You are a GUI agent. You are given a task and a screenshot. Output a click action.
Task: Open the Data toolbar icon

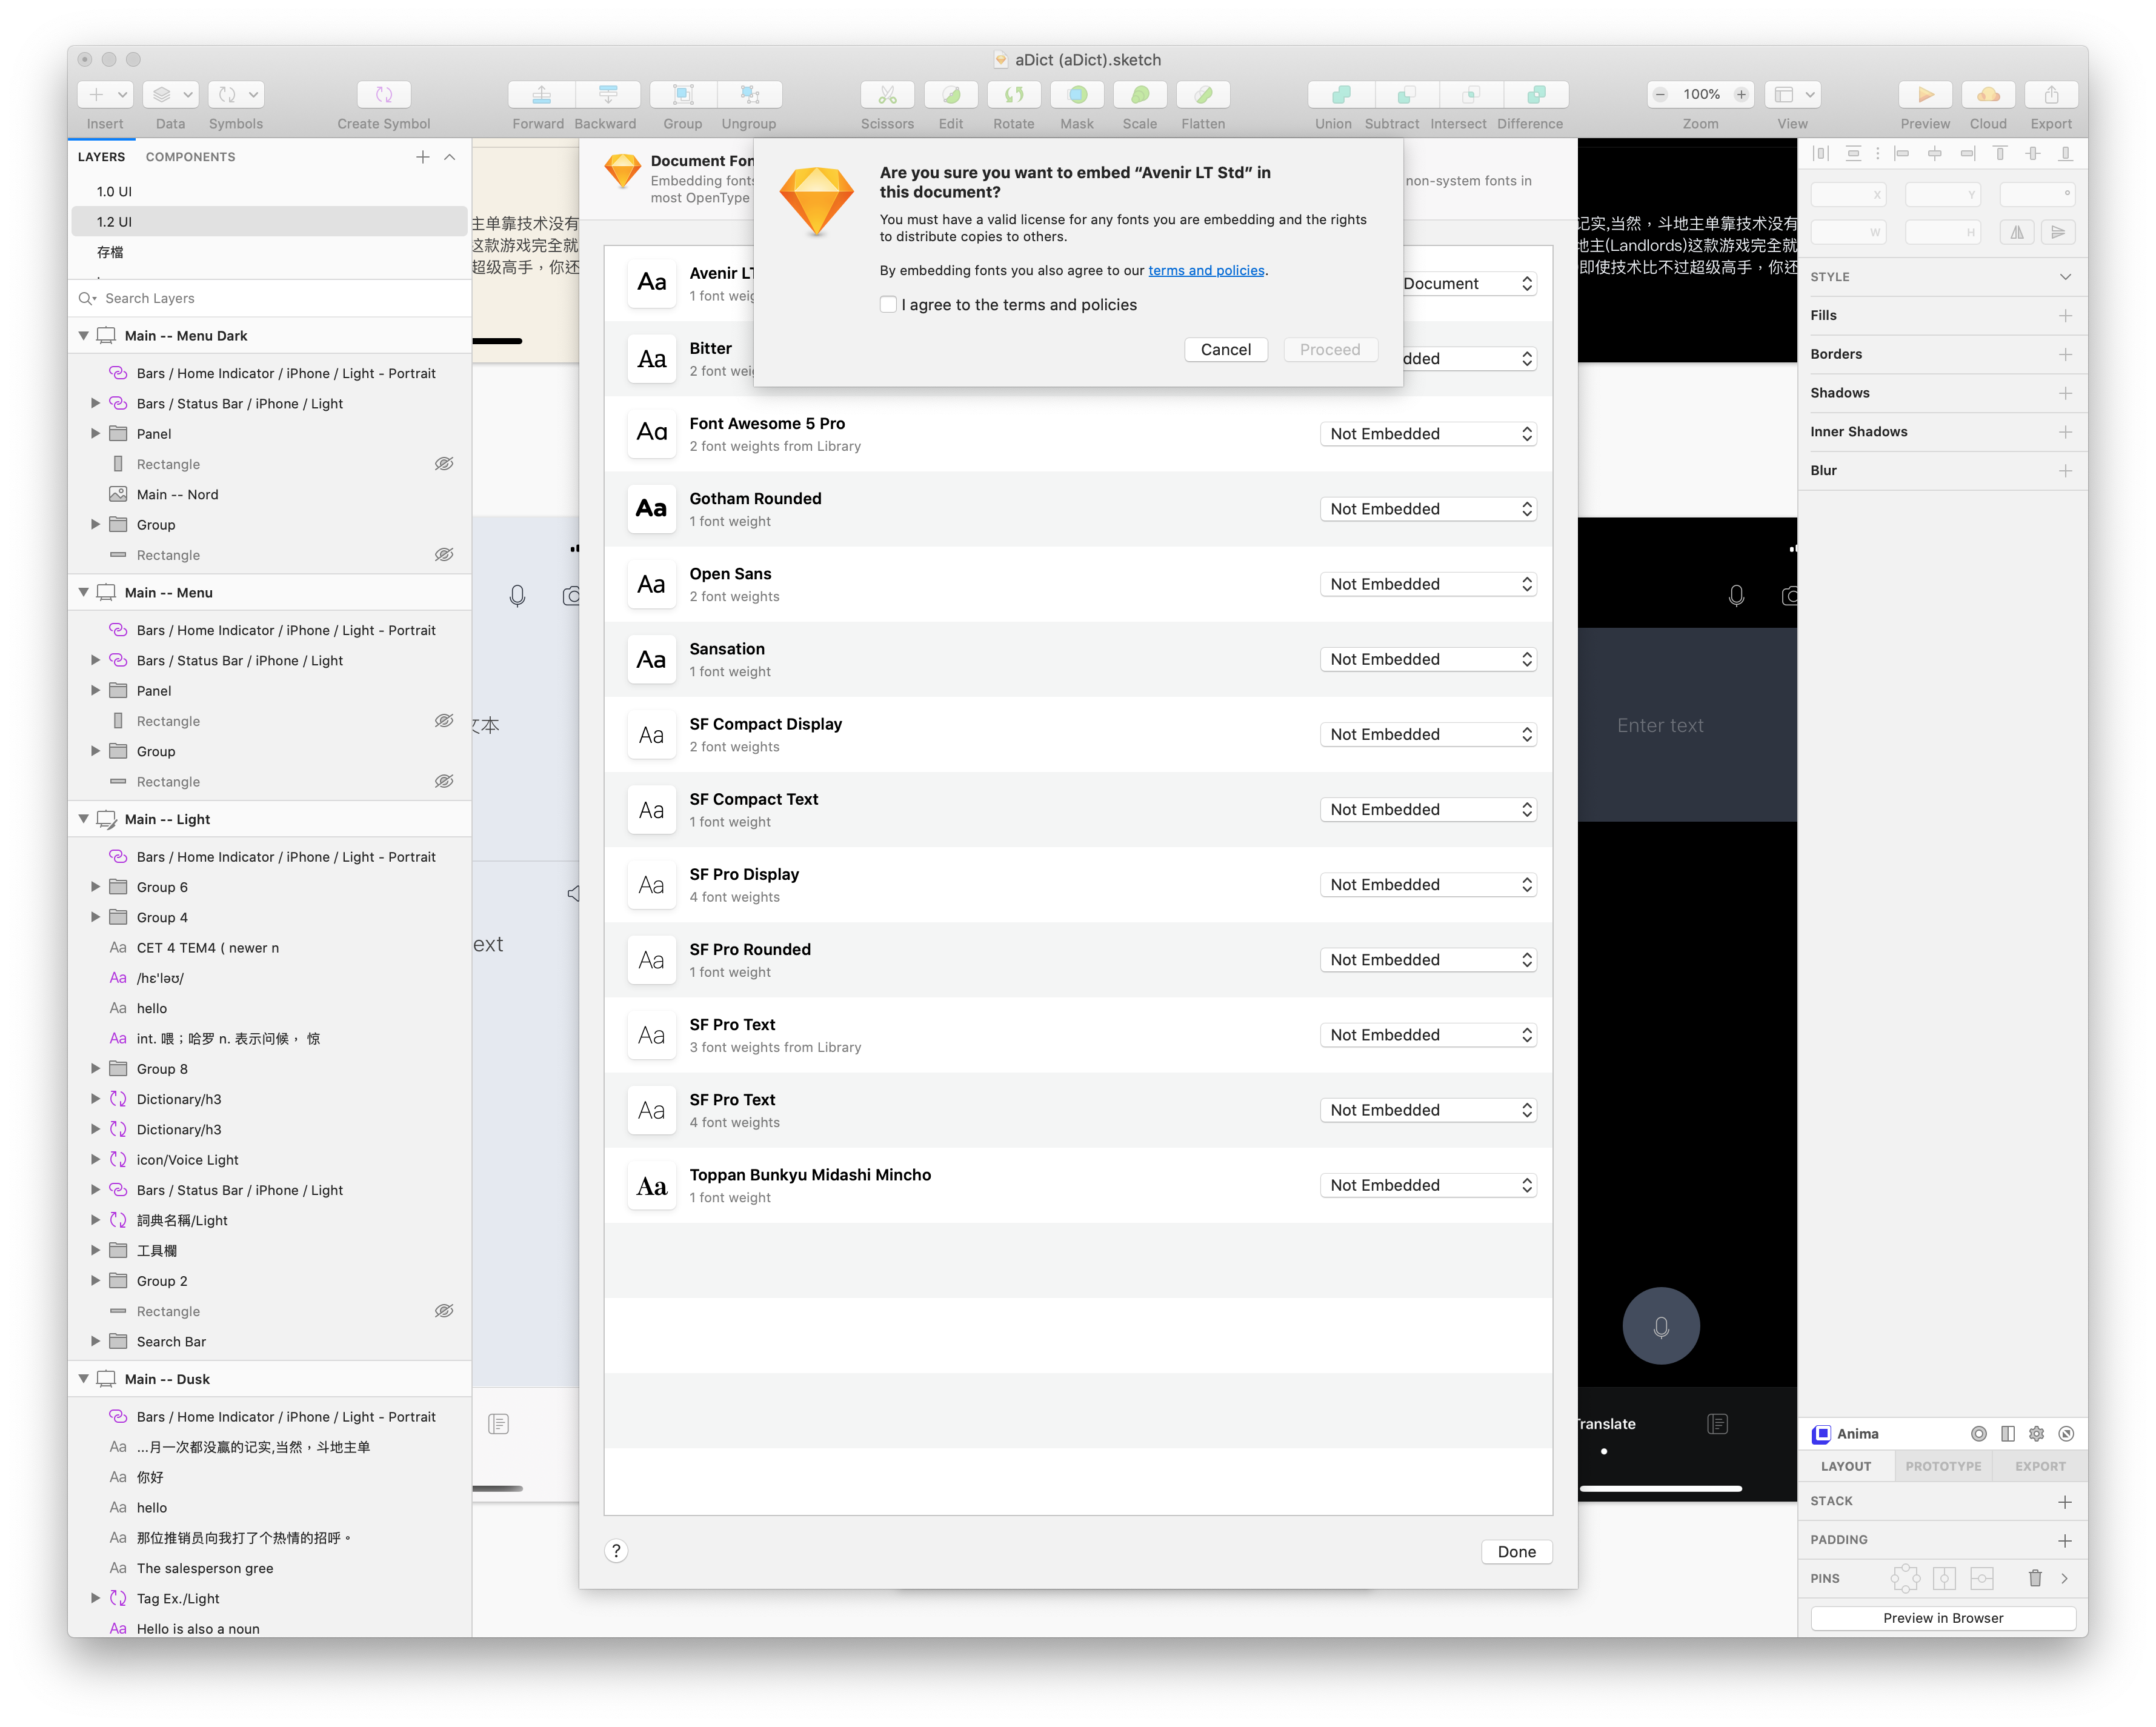pyautogui.click(x=170, y=95)
